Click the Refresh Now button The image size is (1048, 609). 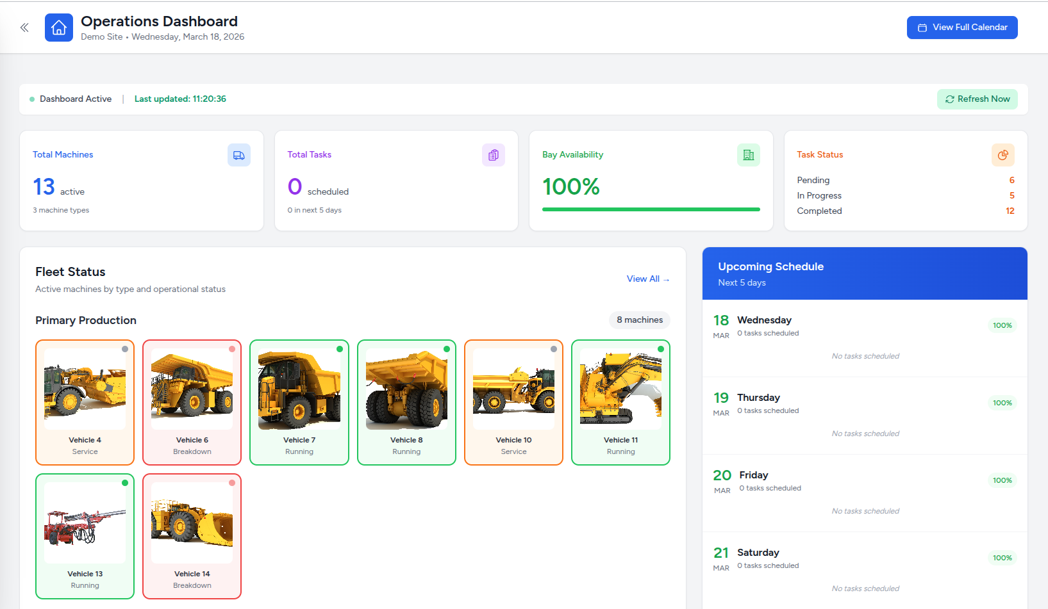coord(977,99)
